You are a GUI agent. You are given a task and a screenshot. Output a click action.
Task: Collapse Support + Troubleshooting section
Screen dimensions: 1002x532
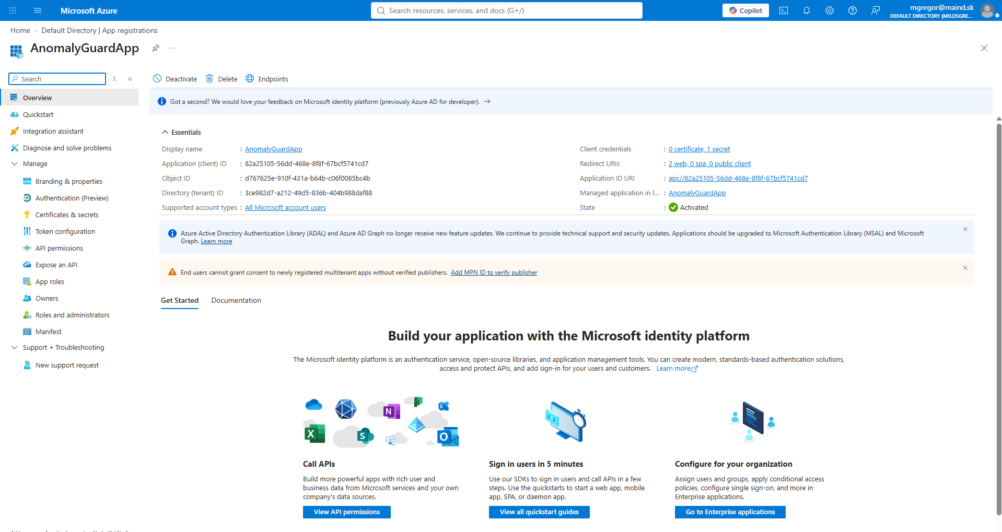pos(15,347)
